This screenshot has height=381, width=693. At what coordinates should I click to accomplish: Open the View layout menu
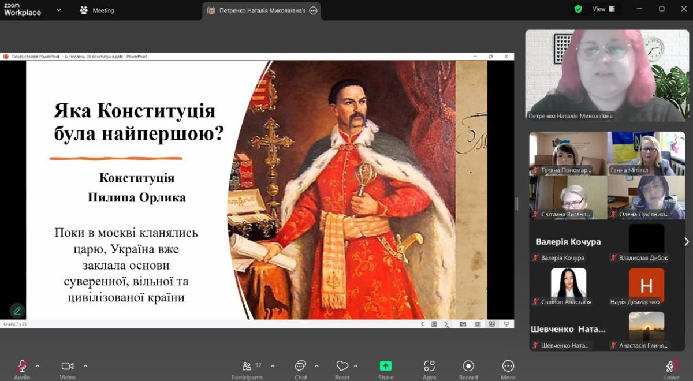pos(603,9)
